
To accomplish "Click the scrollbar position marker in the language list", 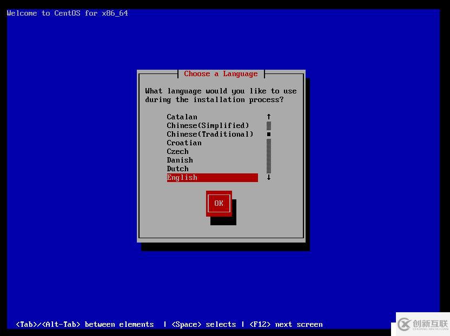I will point(269,134).
